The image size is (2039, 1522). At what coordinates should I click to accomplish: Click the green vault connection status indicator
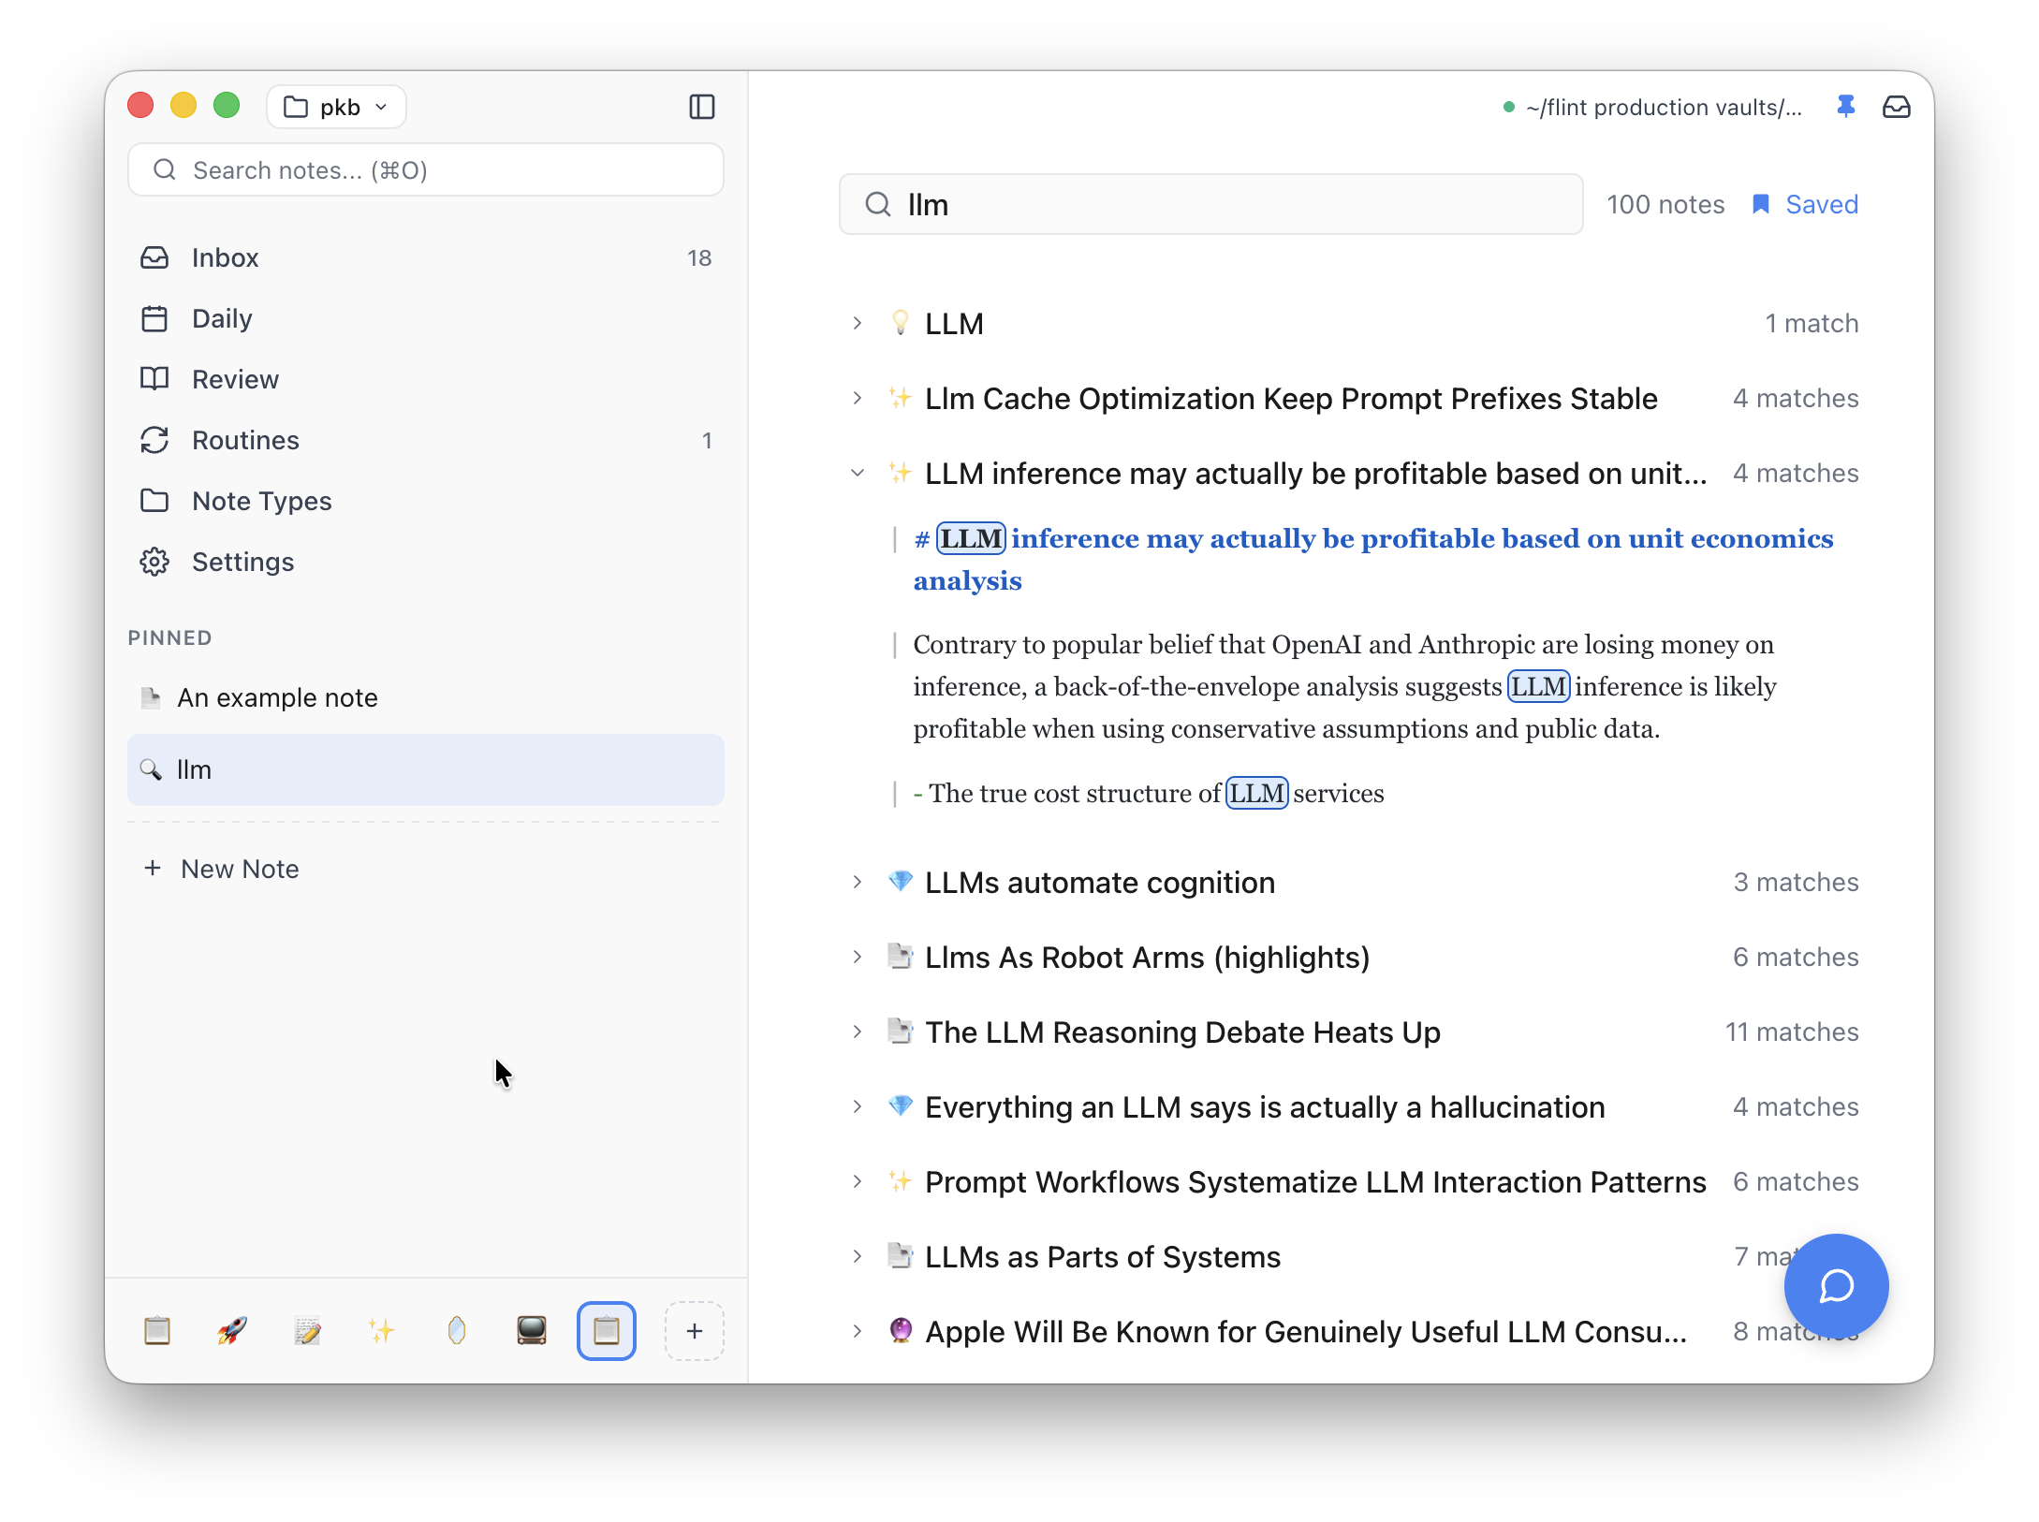point(1508,107)
